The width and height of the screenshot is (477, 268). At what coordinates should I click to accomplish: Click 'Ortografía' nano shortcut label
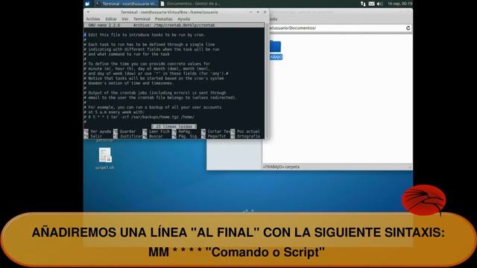tap(248, 136)
